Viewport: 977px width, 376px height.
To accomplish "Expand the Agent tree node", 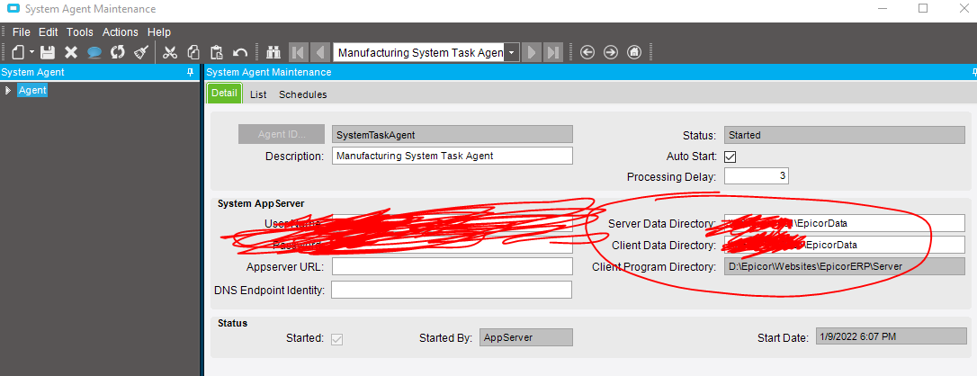I will click(x=7, y=90).
